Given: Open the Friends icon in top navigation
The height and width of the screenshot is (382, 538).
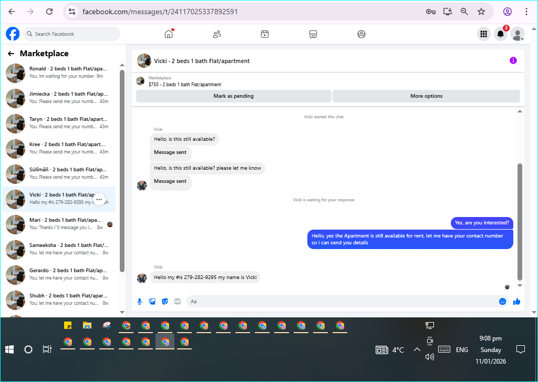Looking at the screenshot, I should (x=217, y=34).
